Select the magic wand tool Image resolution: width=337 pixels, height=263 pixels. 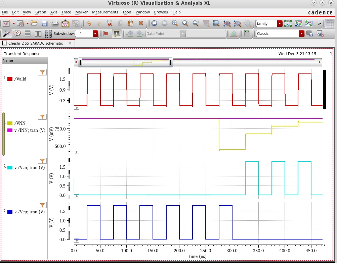7,34
